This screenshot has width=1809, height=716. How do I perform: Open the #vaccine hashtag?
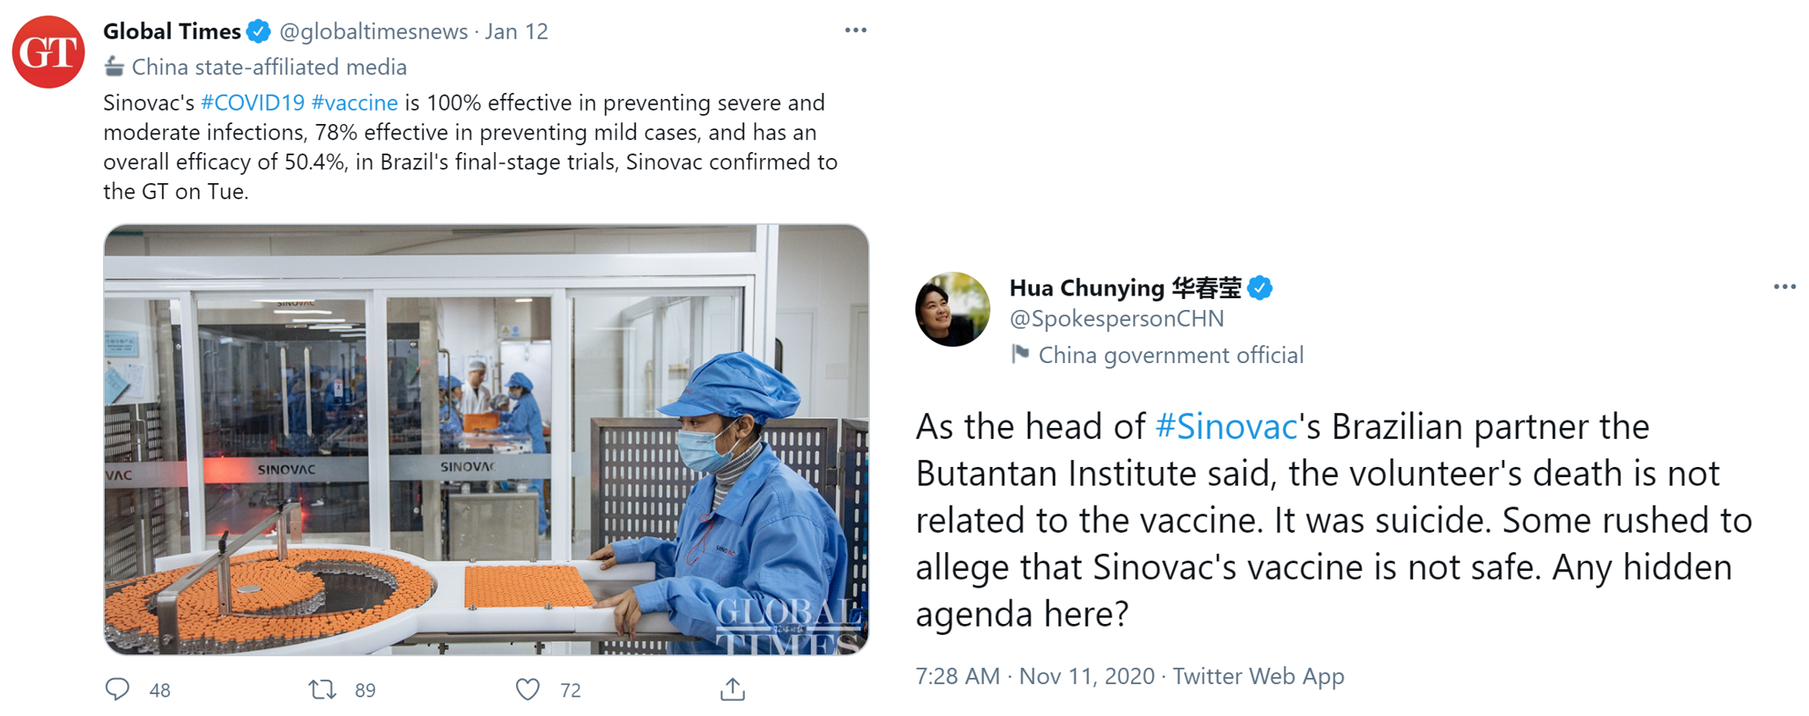[355, 103]
